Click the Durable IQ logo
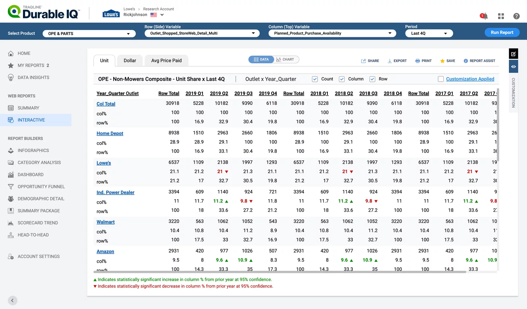The image size is (527, 309). [x=44, y=12]
